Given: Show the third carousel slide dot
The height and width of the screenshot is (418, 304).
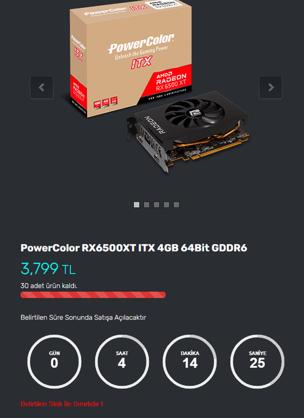Looking at the screenshot, I should point(156,204).
